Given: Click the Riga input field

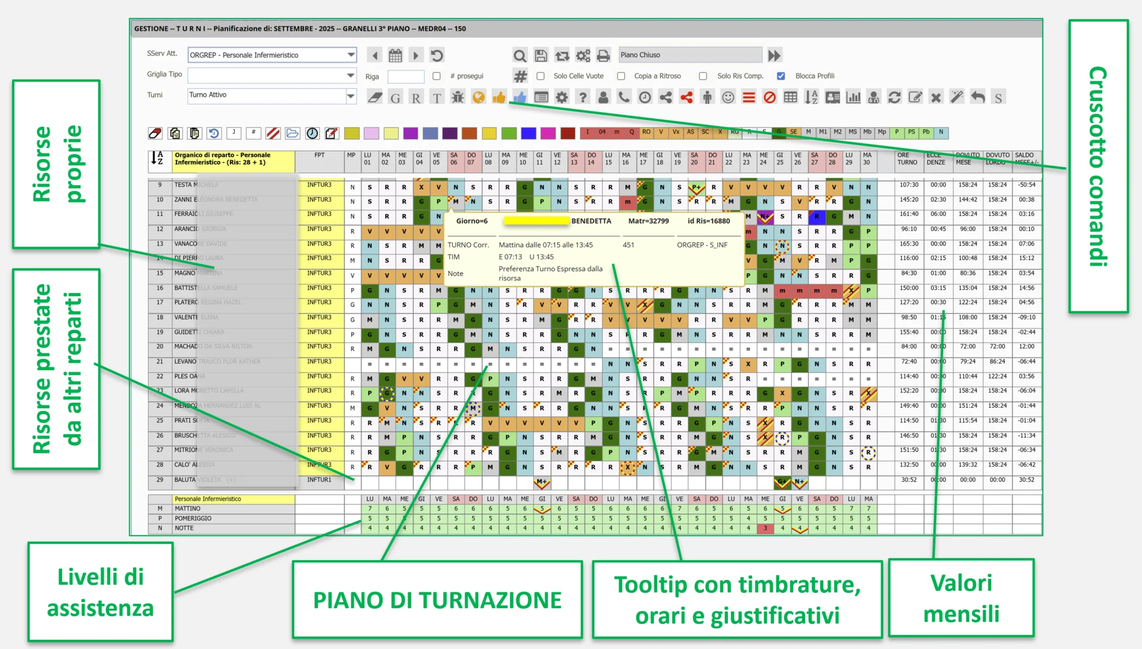Looking at the screenshot, I should [x=406, y=76].
